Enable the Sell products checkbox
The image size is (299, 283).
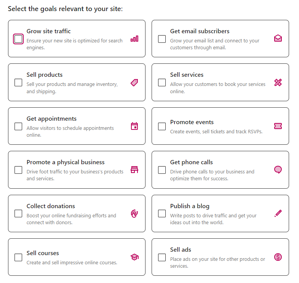click(18, 82)
